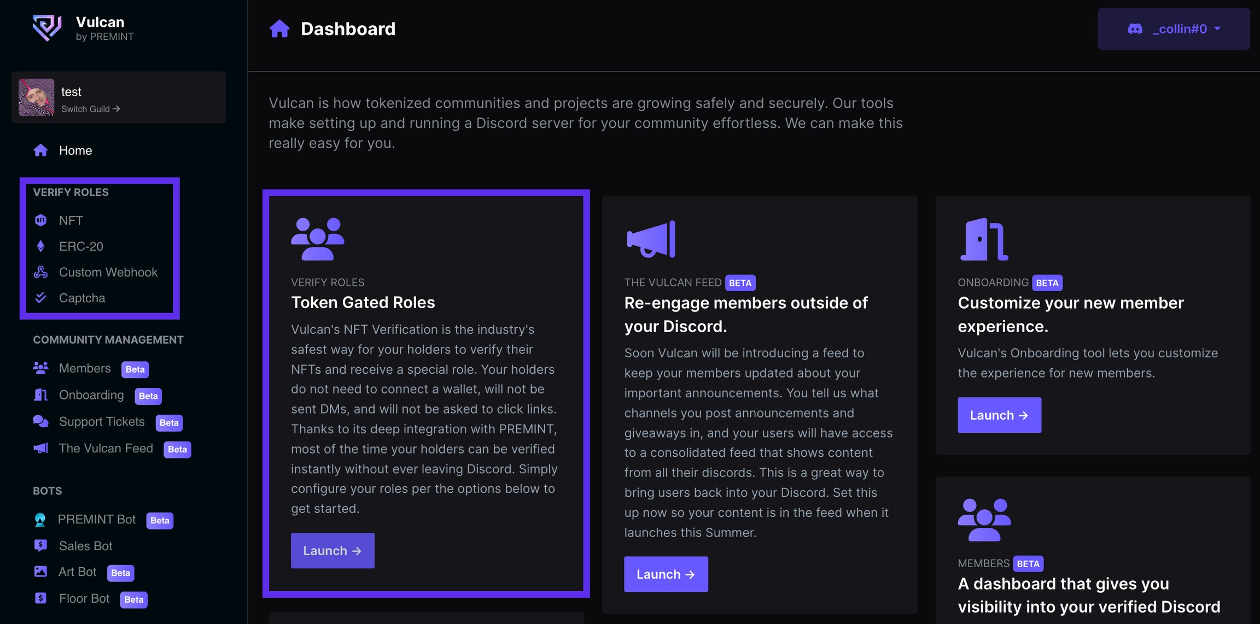1260x624 pixels.
Task: Click the PREMINT Bot avatar icon
Action: pos(40,520)
